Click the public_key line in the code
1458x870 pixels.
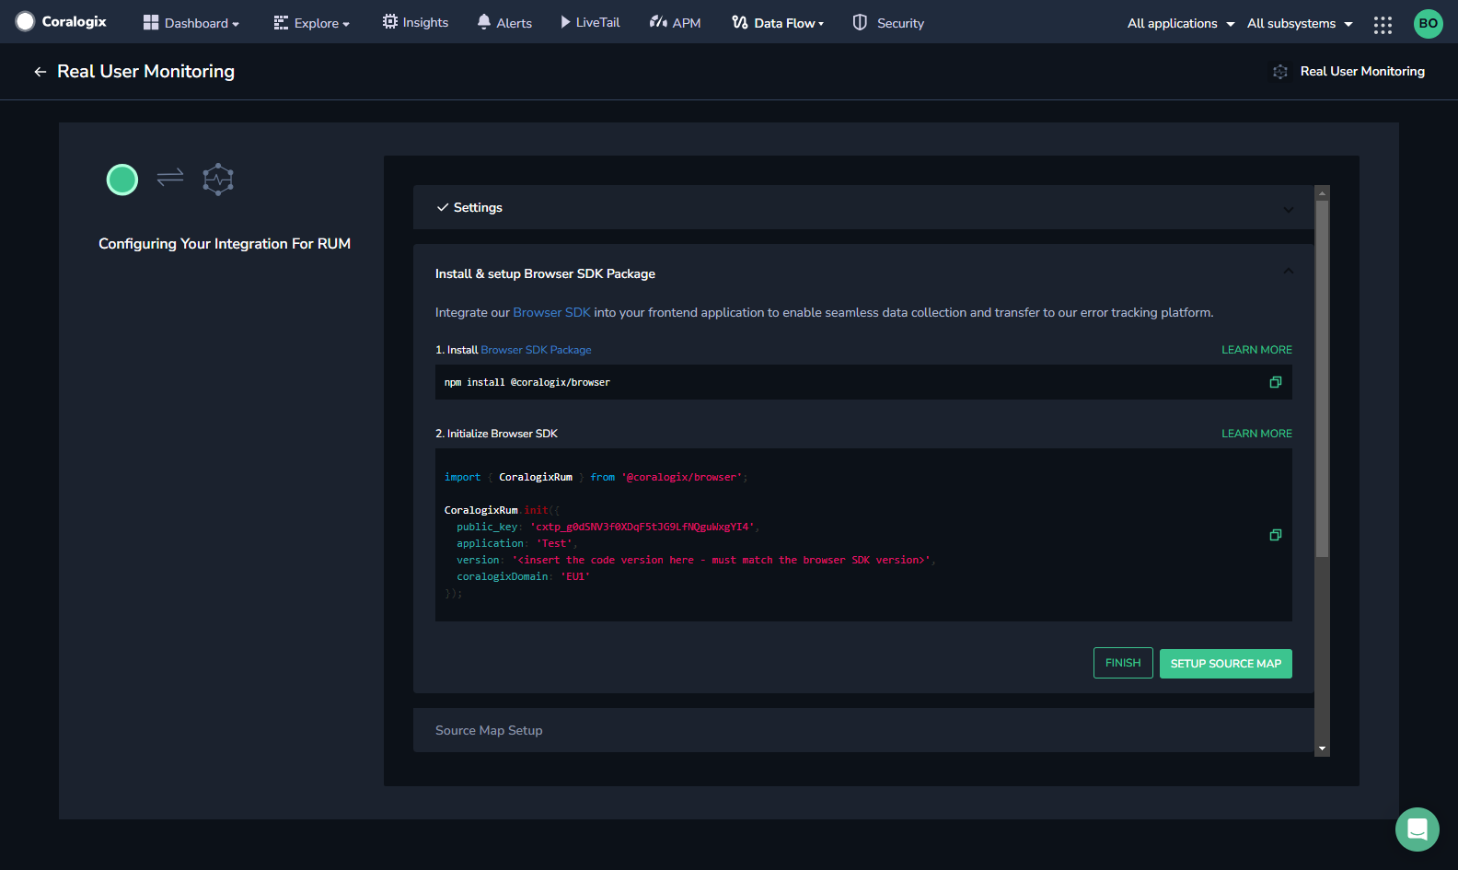607,527
